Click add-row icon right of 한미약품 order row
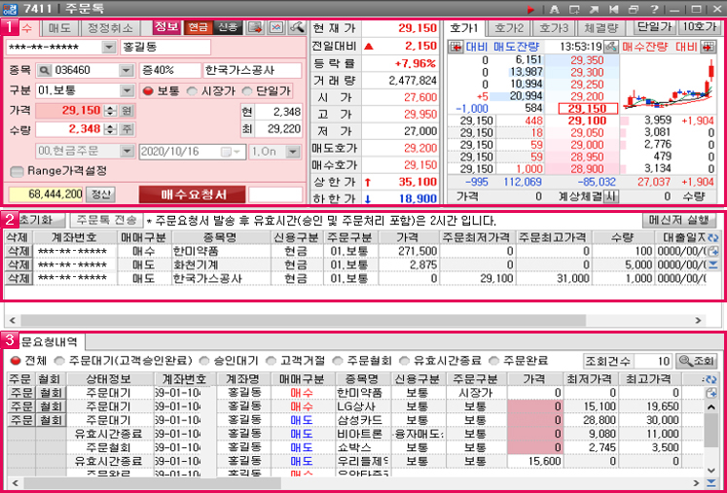The width and height of the screenshot is (727, 493). point(713,252)
